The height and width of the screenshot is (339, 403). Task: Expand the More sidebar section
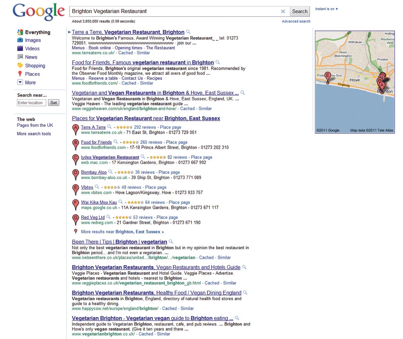tap(21, 82)
